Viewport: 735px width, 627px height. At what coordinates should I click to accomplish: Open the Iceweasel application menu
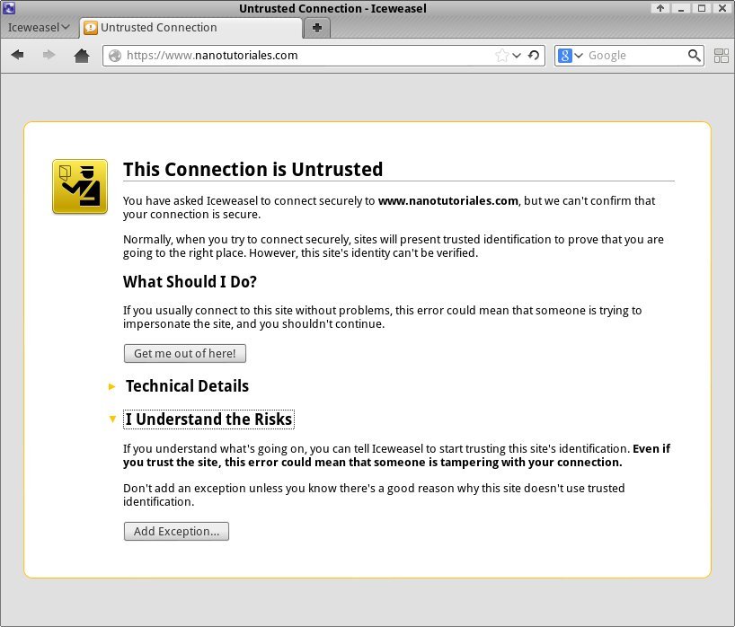[x=39, y=28]
